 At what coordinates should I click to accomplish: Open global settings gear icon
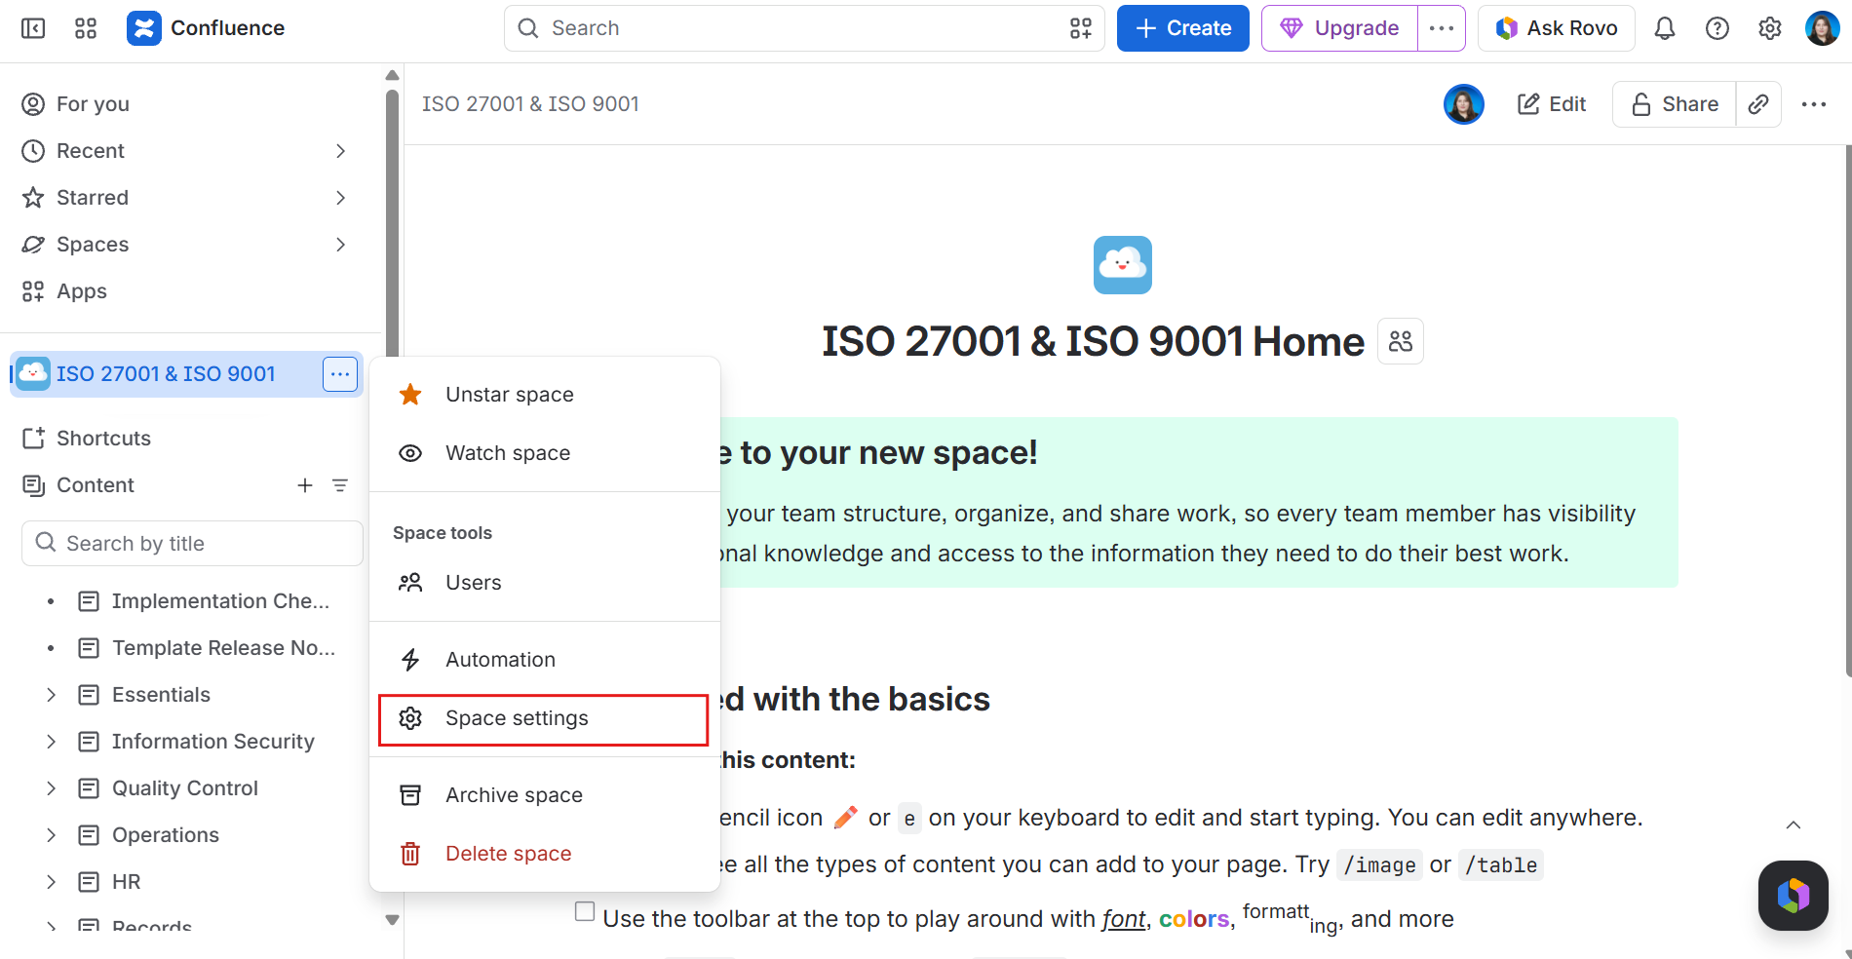1770,28
